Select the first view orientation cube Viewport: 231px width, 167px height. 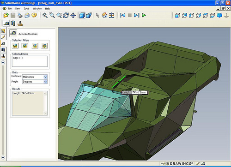177,15
